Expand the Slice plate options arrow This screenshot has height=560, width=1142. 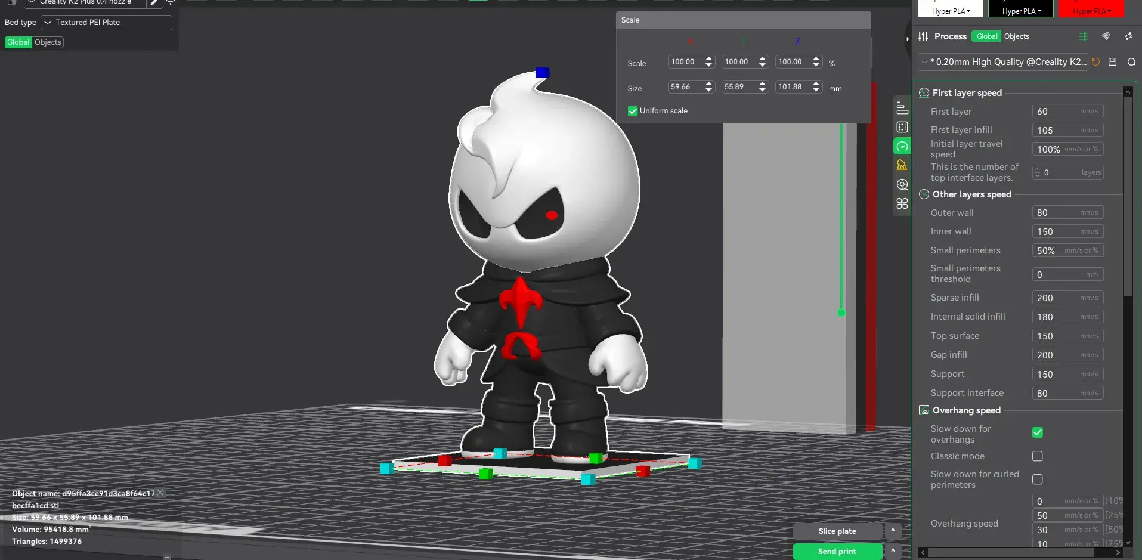point(893,530)
